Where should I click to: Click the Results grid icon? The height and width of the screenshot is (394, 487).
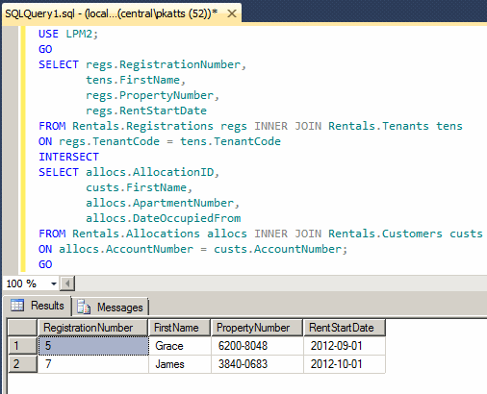point(17,305)
